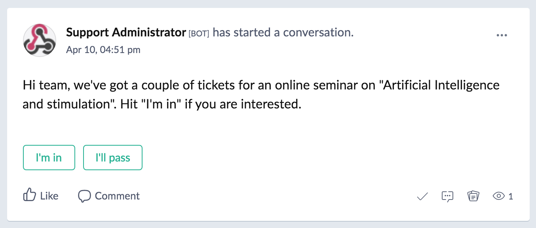Viewport: 536px width, 228px height.
Task: Click the Support Administrator bot avatar
Action: [x=39, y=40]
